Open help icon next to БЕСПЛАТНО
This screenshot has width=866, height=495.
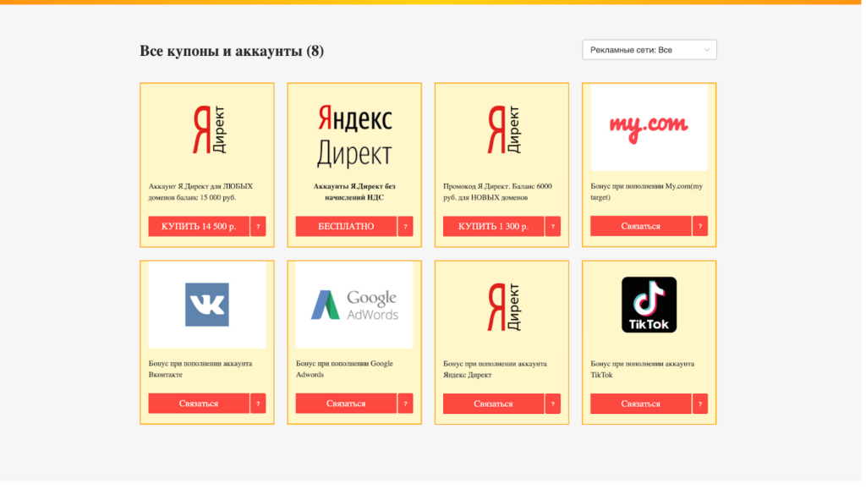tap(405, 227)
